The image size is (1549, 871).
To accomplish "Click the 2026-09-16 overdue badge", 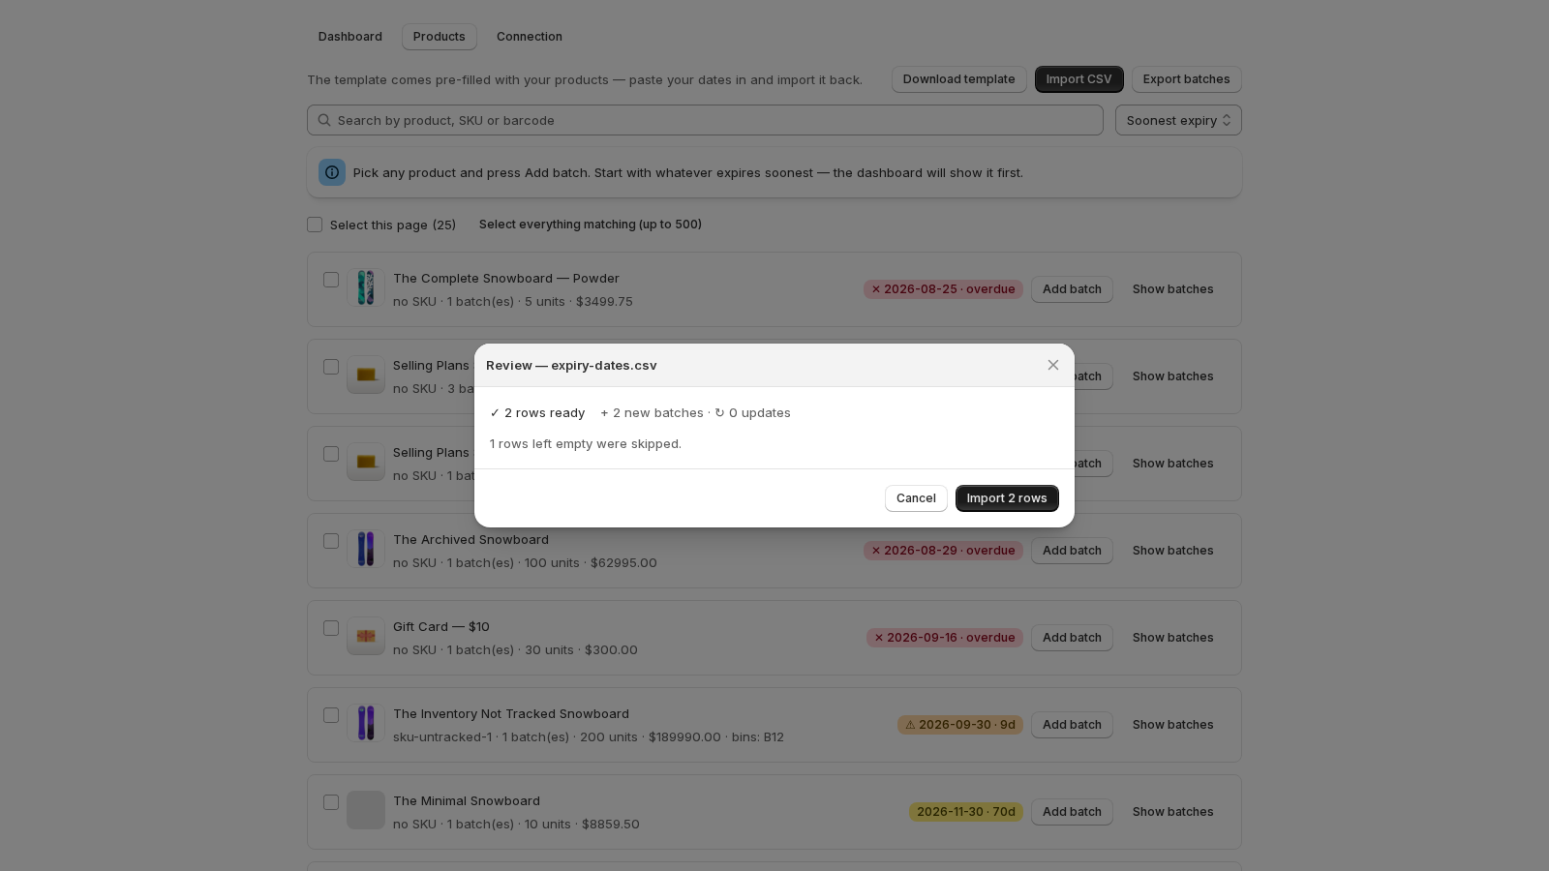I will click(945, 638).
